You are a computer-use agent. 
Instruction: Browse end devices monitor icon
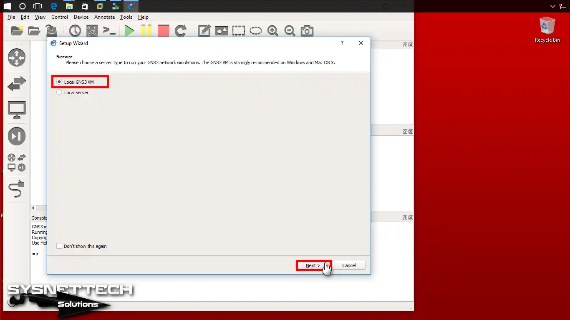tap(17, 110)
